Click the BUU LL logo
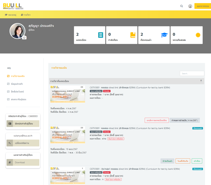 point(12,6)
